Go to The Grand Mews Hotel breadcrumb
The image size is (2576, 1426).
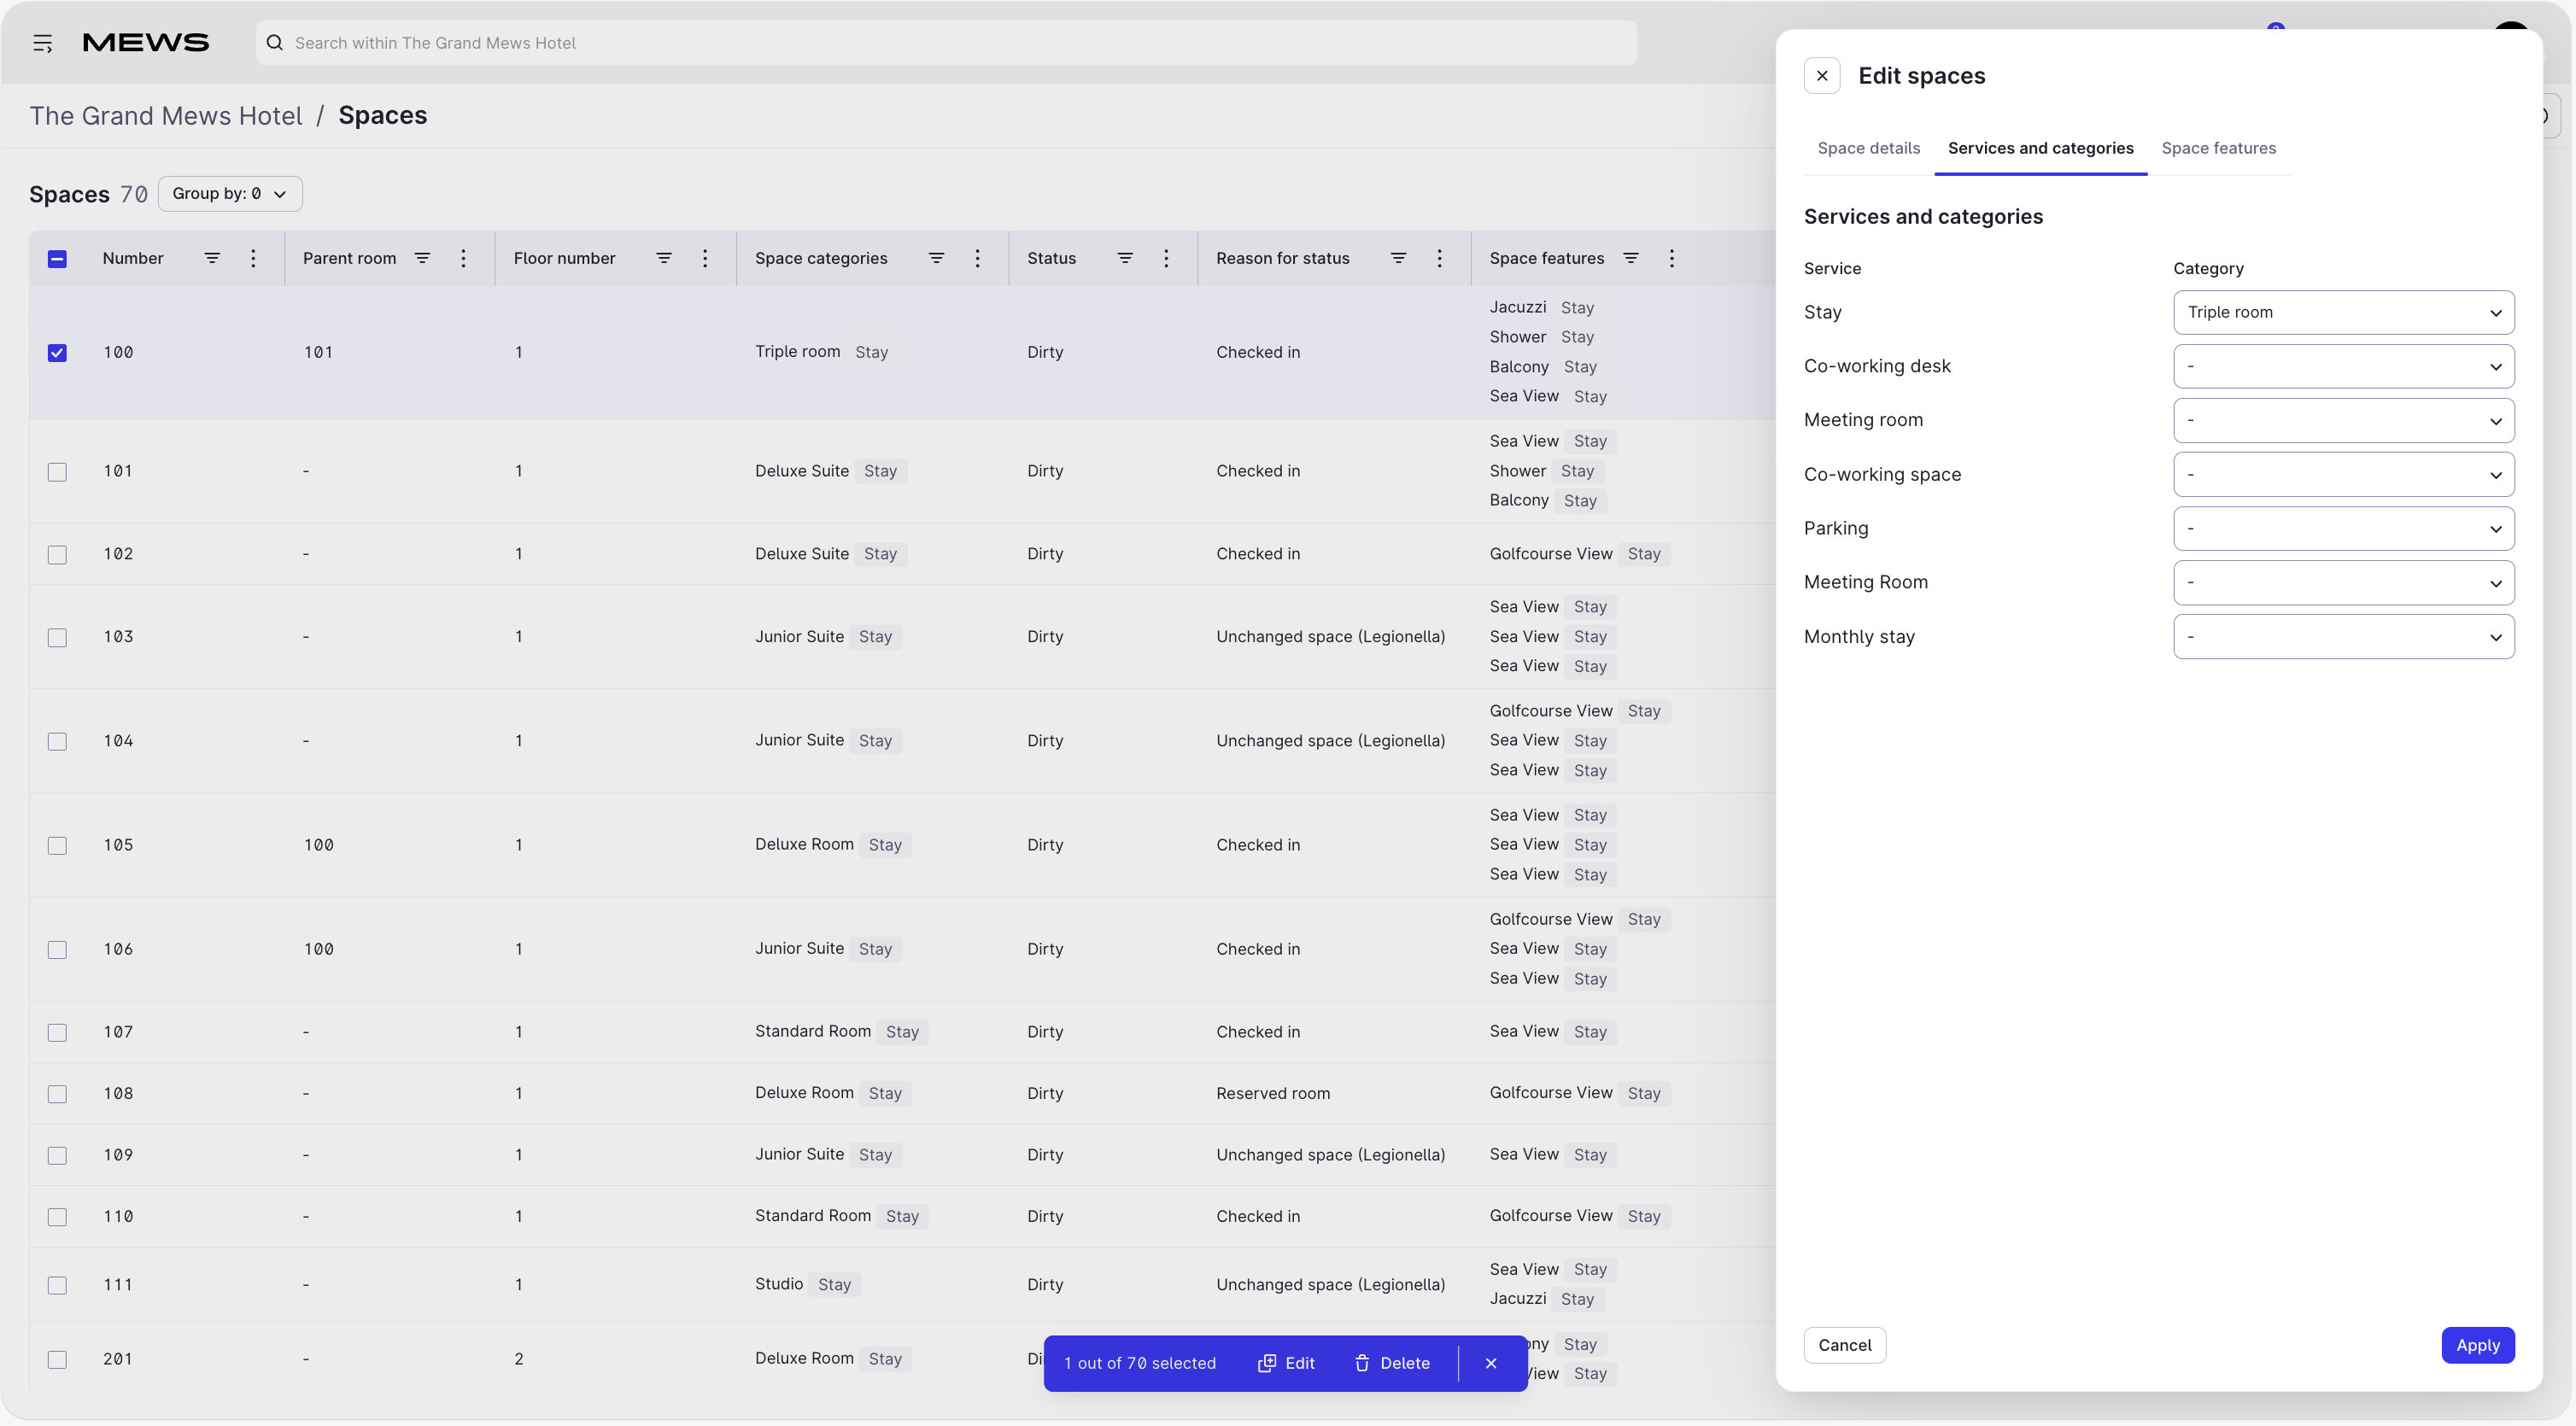click(x=165, y=116)
